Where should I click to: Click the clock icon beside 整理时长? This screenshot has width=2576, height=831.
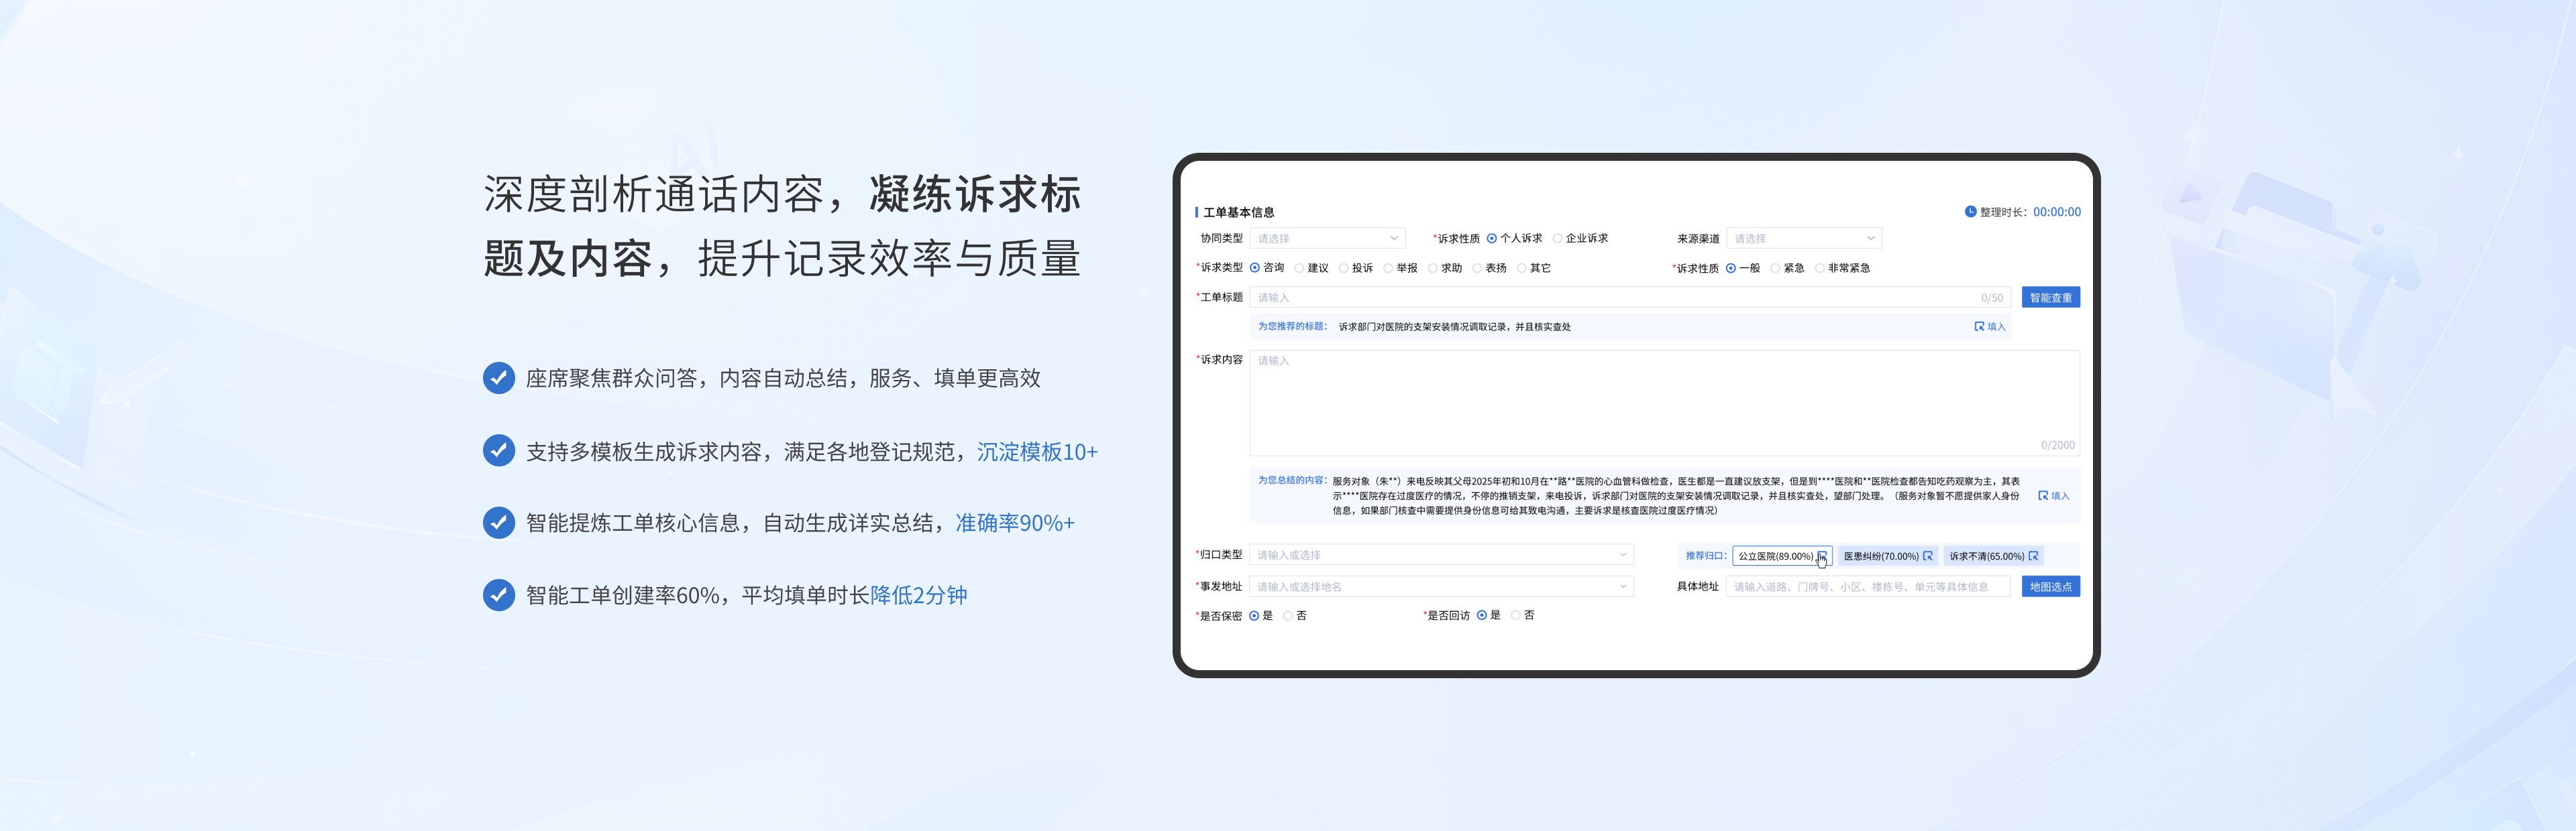[1970, 212]
